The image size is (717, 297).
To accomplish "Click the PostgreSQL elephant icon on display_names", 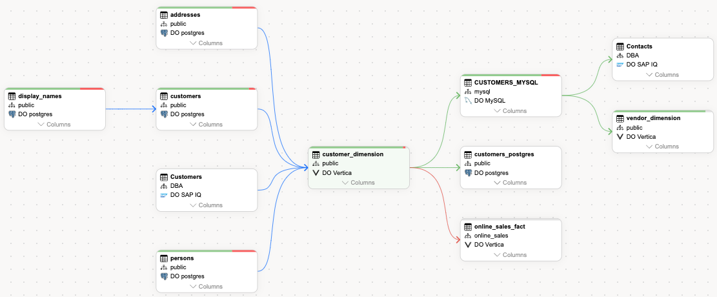I will click(12, 114).
